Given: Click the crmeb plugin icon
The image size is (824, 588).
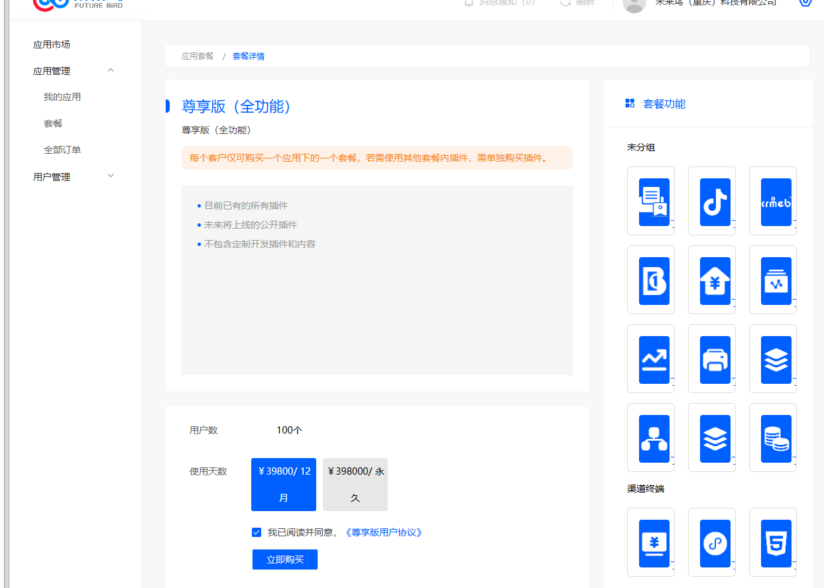Looking at the screenshot, I should pos(776,202).
